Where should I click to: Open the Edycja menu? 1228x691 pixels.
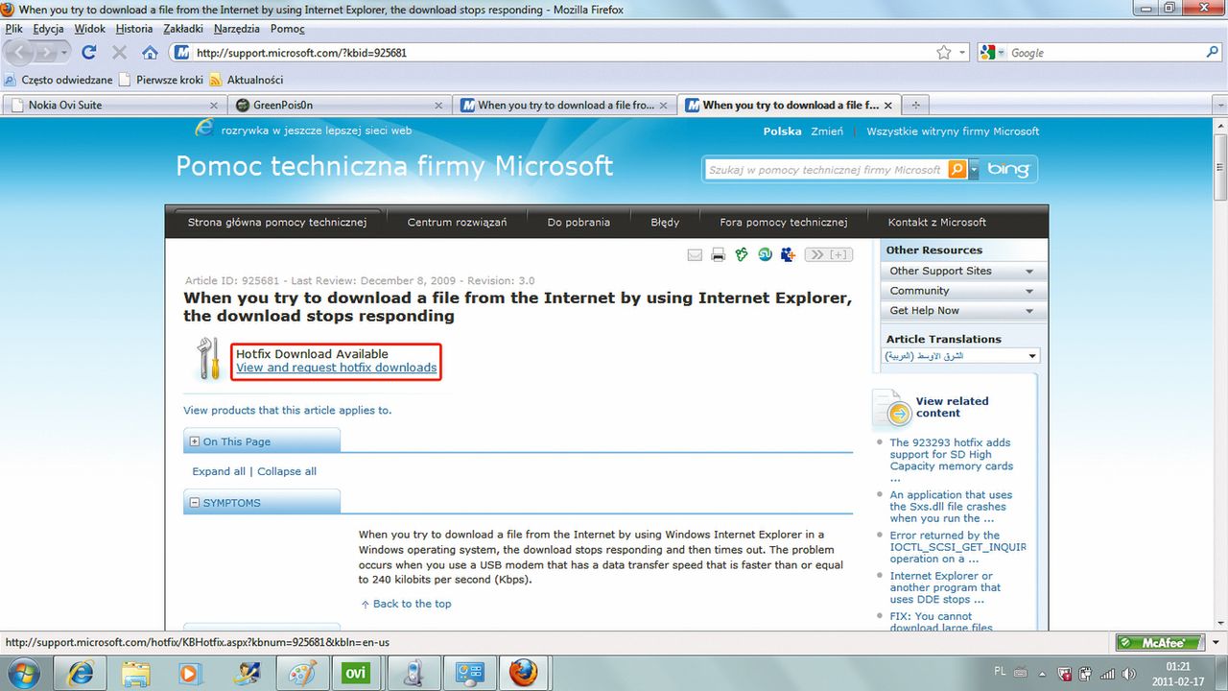(x=48, y=29)
